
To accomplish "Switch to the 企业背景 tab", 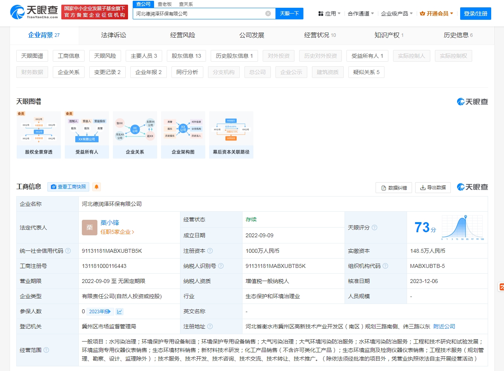I will pos(44,35).
